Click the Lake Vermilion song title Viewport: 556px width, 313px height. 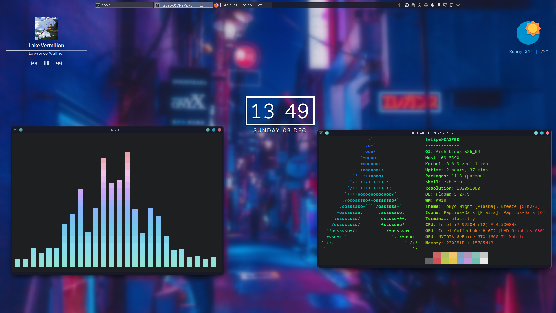pyautogui.click(x=46, y=46)
